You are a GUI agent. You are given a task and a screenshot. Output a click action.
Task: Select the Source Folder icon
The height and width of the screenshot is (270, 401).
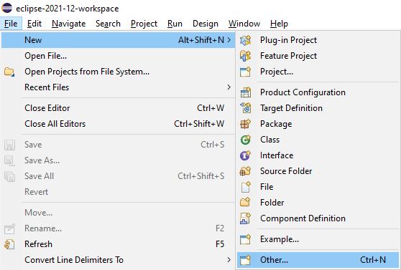pyautogui.click(x=246, y=171)
